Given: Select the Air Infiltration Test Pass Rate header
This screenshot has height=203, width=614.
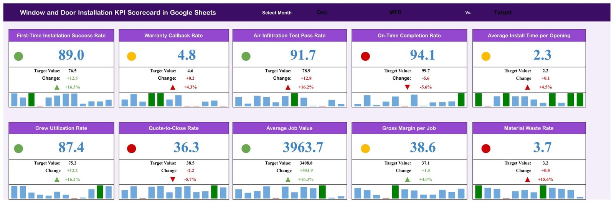Looking at the screenshot, I should (x=290, y=36).
